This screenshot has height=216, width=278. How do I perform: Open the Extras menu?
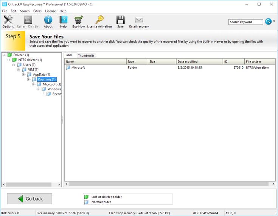click(x=37, y=11)
